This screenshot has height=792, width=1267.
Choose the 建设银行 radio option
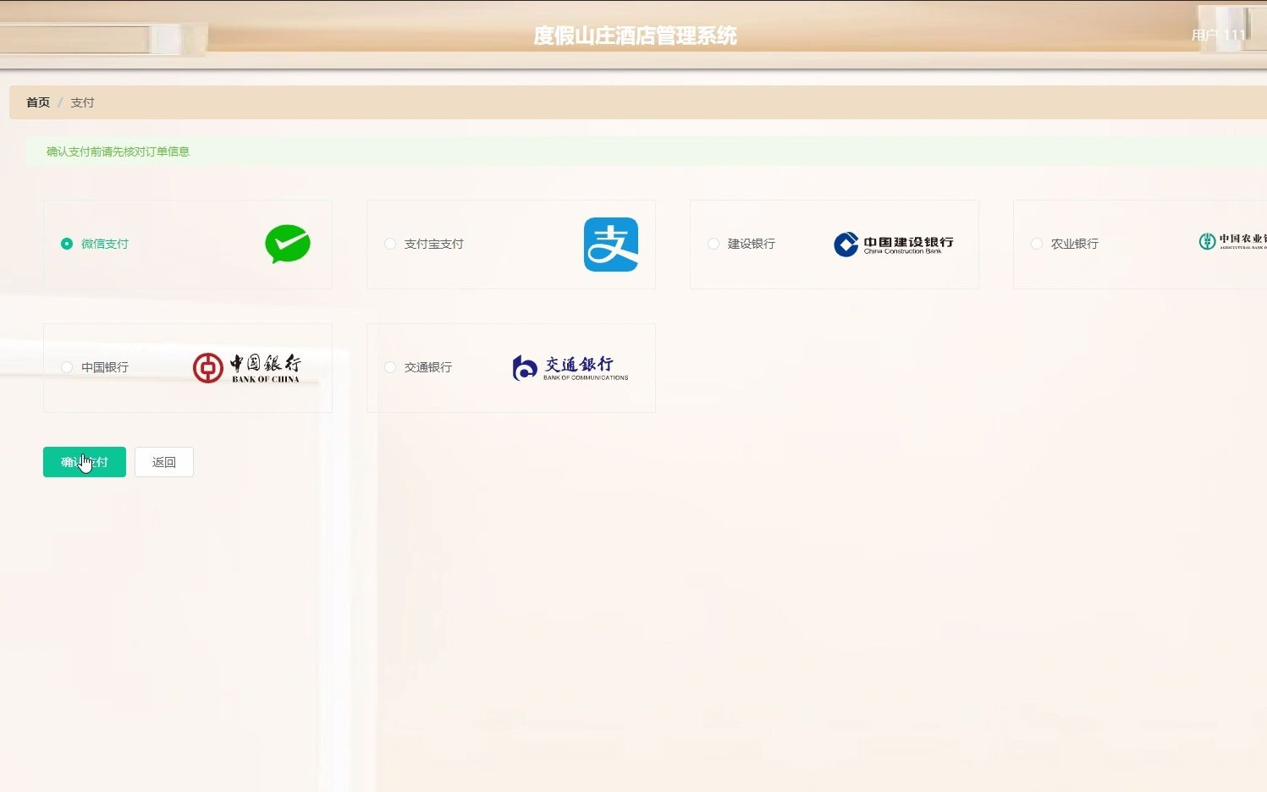click(x=713, y=244)
